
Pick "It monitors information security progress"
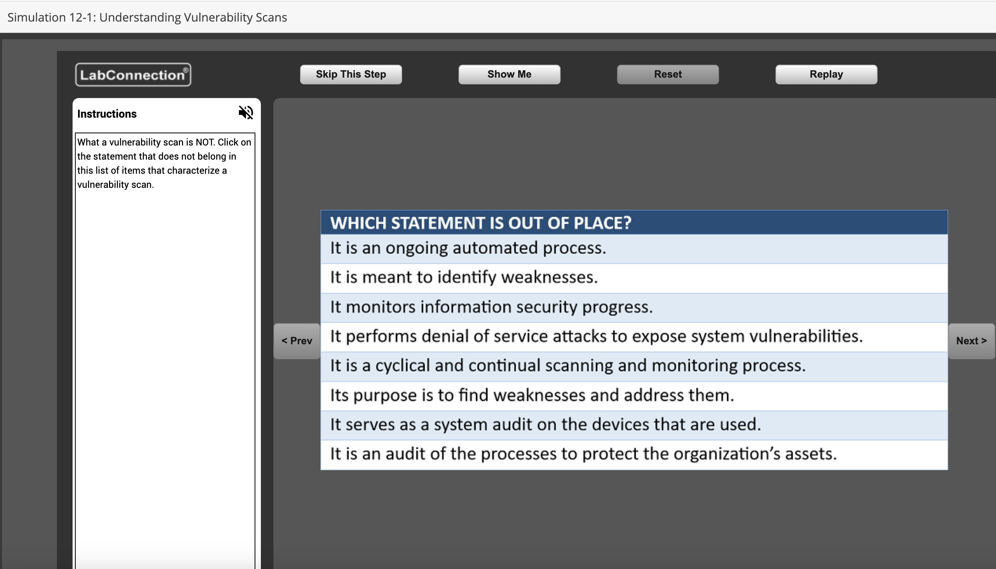point(491,307)
